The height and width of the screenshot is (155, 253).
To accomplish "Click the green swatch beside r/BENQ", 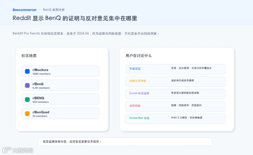I will (x=27, y=99).
